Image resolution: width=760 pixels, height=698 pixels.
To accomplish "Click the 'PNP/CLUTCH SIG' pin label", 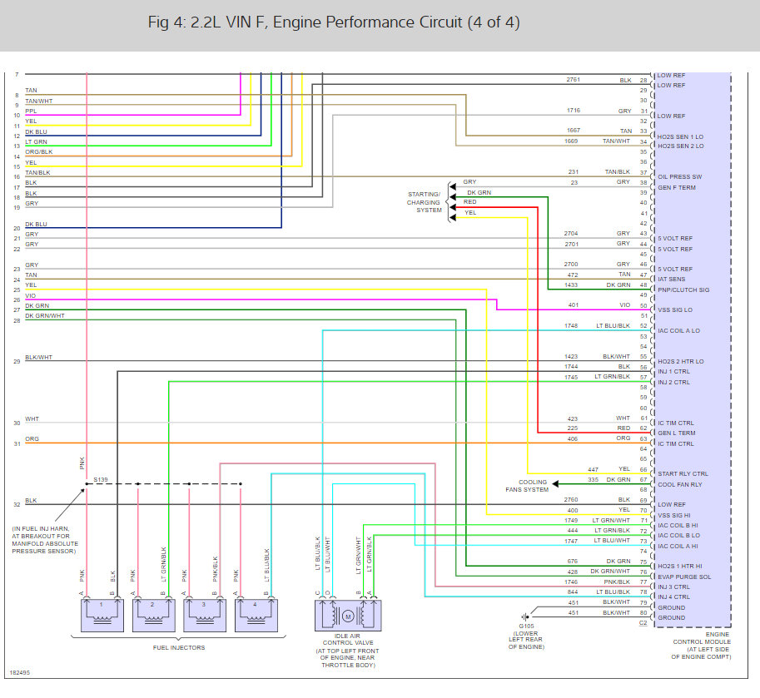I will pyautogui.click(x=683, y=290).
